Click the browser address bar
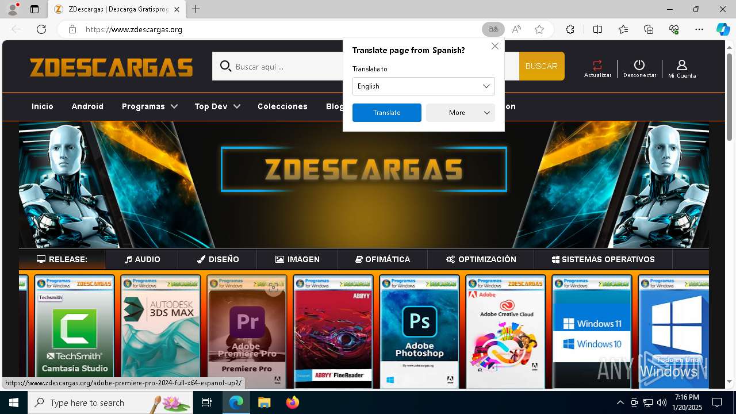This screenshot has width=736, height=414. point(276,29)
